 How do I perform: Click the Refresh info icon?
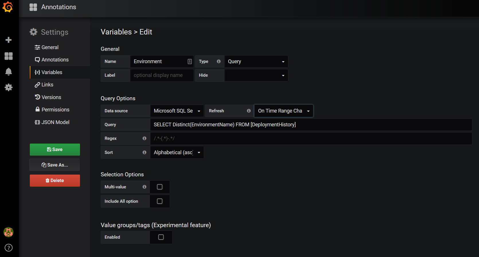pos(249,111)
